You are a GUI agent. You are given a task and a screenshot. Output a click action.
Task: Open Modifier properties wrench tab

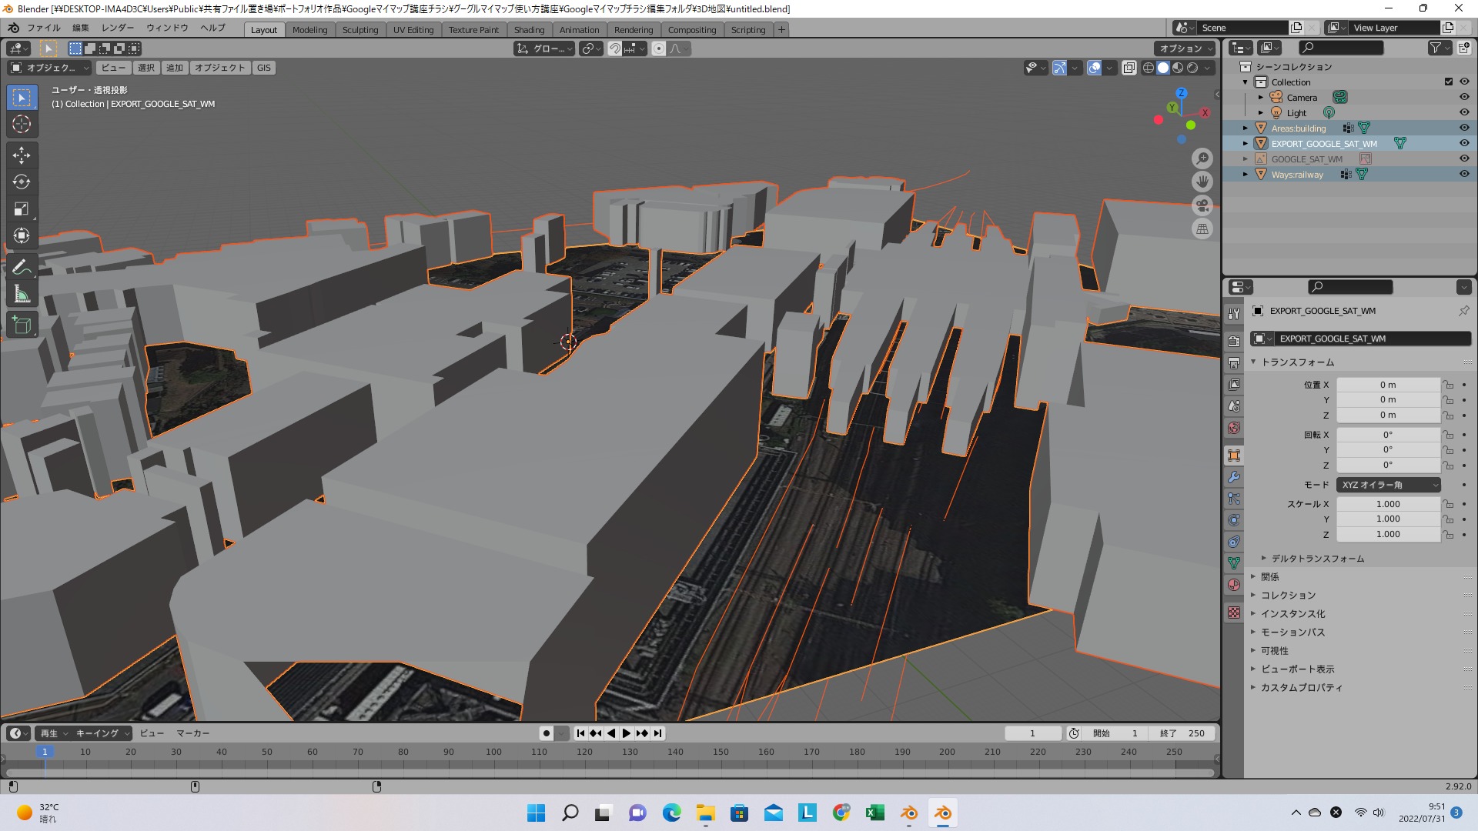click(1234, 477)
